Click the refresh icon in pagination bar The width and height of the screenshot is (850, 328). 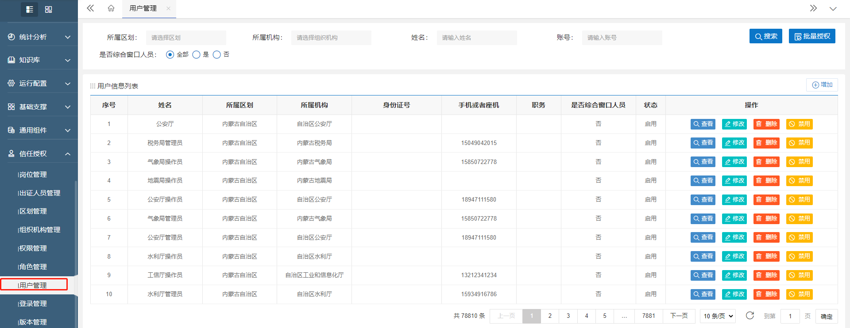(x=750, y=316)
